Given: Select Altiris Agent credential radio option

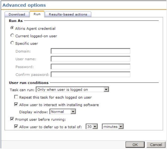Looking at the screenshot, I should (12, 28).
